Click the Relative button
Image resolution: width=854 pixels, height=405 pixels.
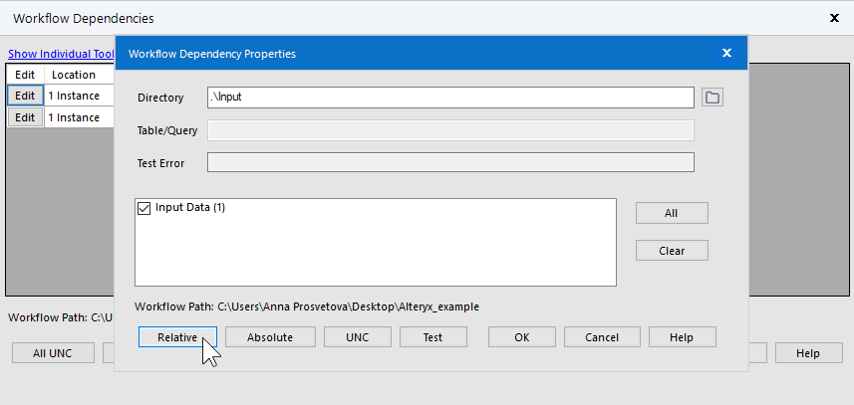pos(177,337)
